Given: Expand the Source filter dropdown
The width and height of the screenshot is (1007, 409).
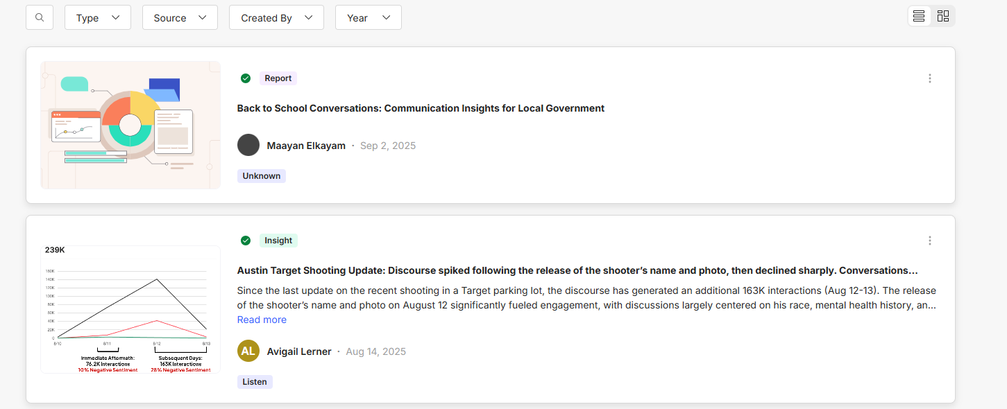Looking at the screenshot, I should [180, 18].
